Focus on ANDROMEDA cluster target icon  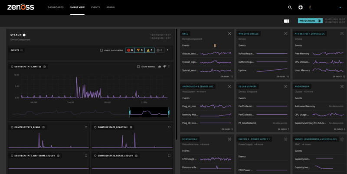pyautogui.click(x=342, y=87)
